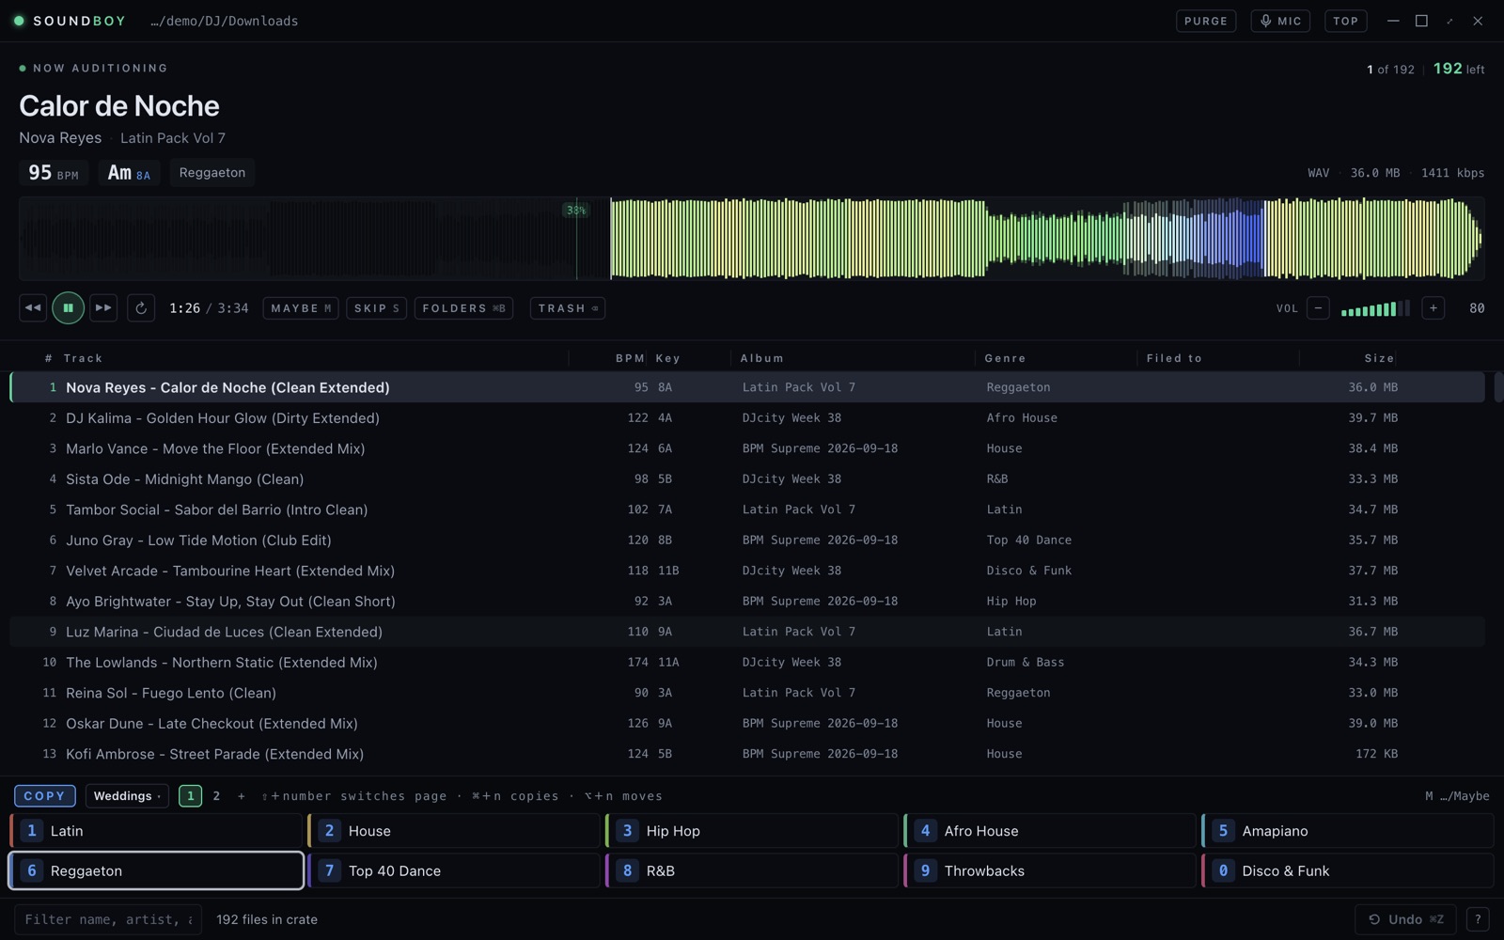Image resolution: width=1504 pixels, height=940 pixels.
Task: Decrease volume with the minus button
Action: click(1318, 307)
